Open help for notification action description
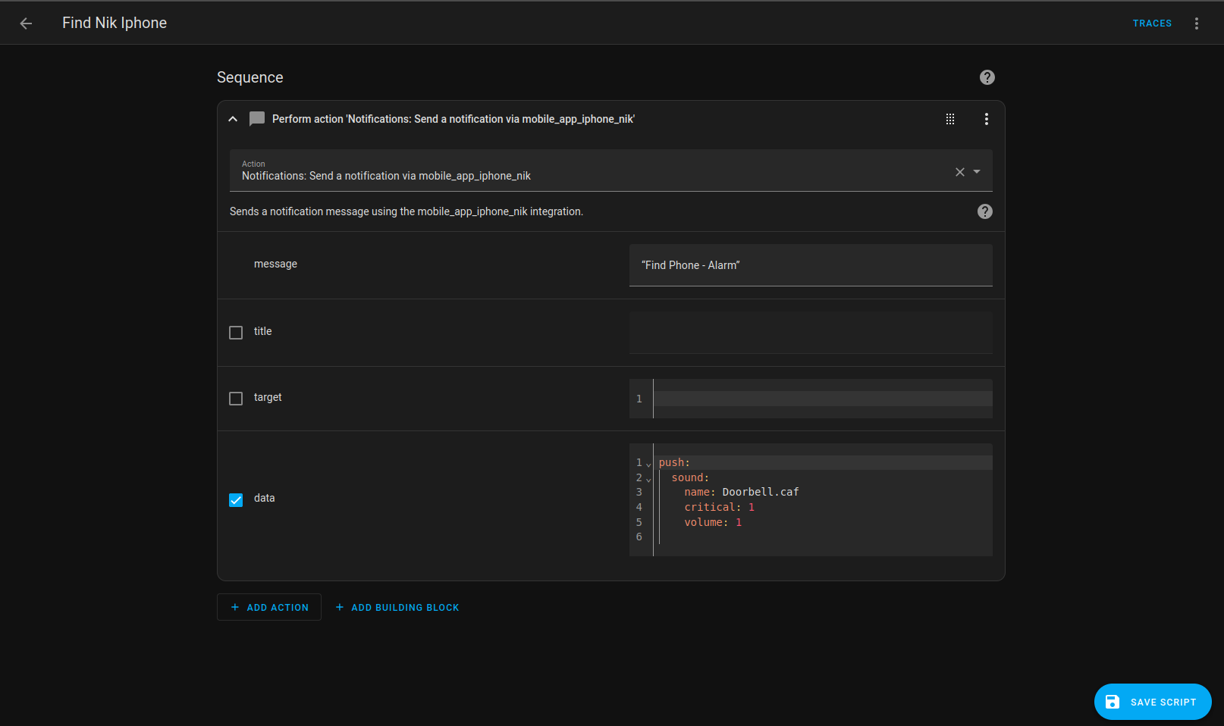 pyautogui.click(x=984, y=211)
